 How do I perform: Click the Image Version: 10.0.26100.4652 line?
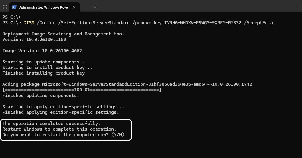coord(42,51)
